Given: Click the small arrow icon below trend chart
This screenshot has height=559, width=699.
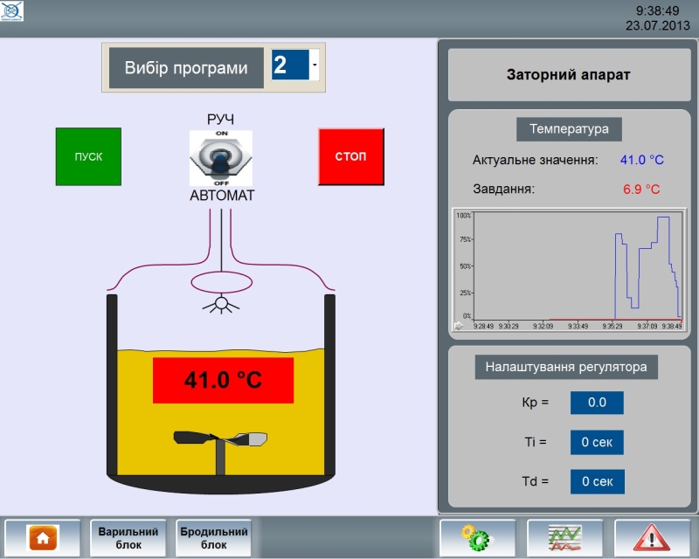Looking at the screenshot, I should coord(459,326).
